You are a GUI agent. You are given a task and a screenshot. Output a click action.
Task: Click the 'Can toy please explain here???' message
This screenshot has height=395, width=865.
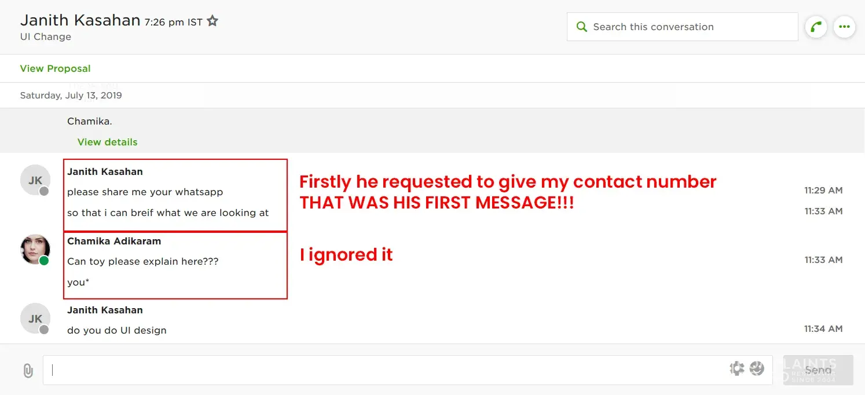tap(142, 261)
